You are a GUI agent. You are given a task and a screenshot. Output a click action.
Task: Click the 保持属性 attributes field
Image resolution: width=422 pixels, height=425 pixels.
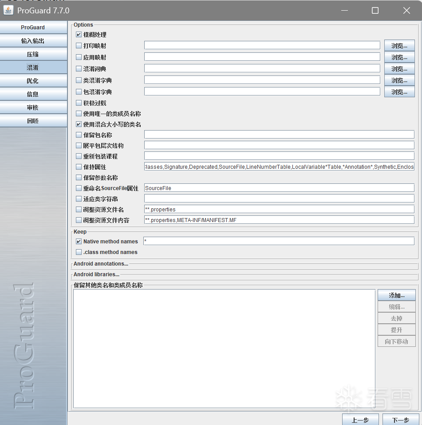pyautogui.click(x=279, y=167)
